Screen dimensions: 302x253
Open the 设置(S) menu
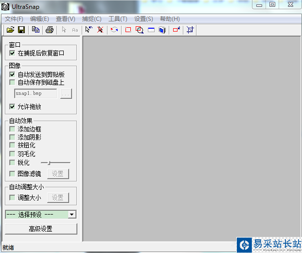coord(143,19)
